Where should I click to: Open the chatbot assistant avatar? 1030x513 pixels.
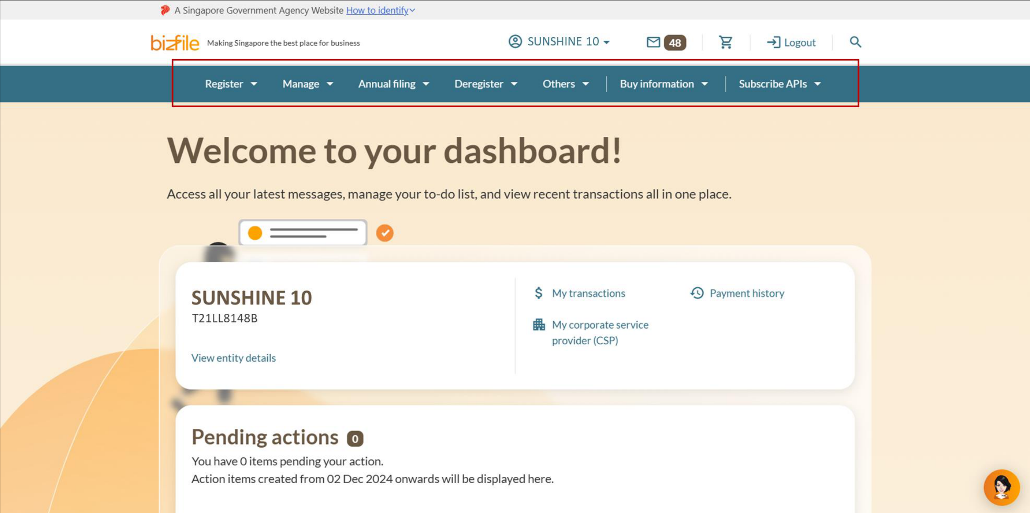click(1002, 487)
